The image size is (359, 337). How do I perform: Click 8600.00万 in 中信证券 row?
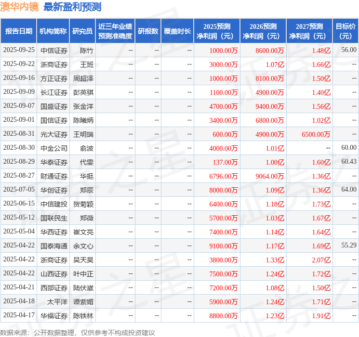269,51
